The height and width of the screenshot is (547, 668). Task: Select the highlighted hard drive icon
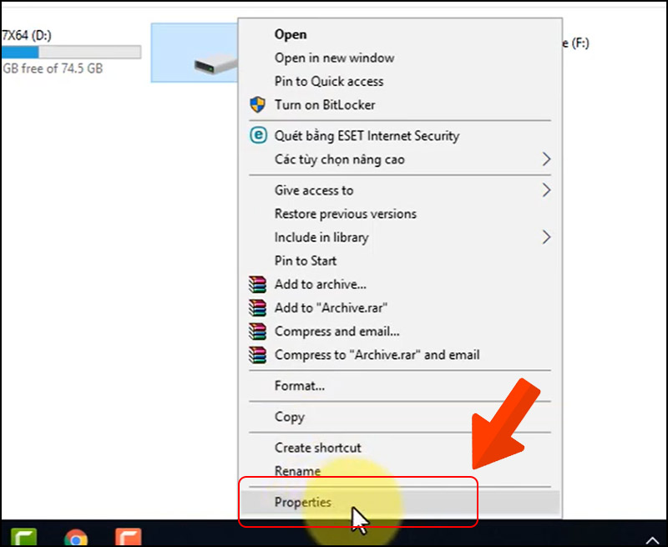215,65
